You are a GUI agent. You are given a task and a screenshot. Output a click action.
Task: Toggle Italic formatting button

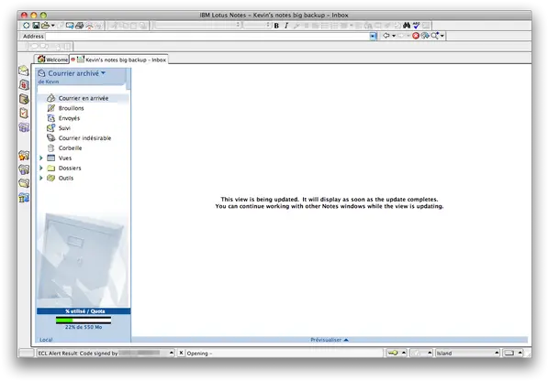coord(286,26)
